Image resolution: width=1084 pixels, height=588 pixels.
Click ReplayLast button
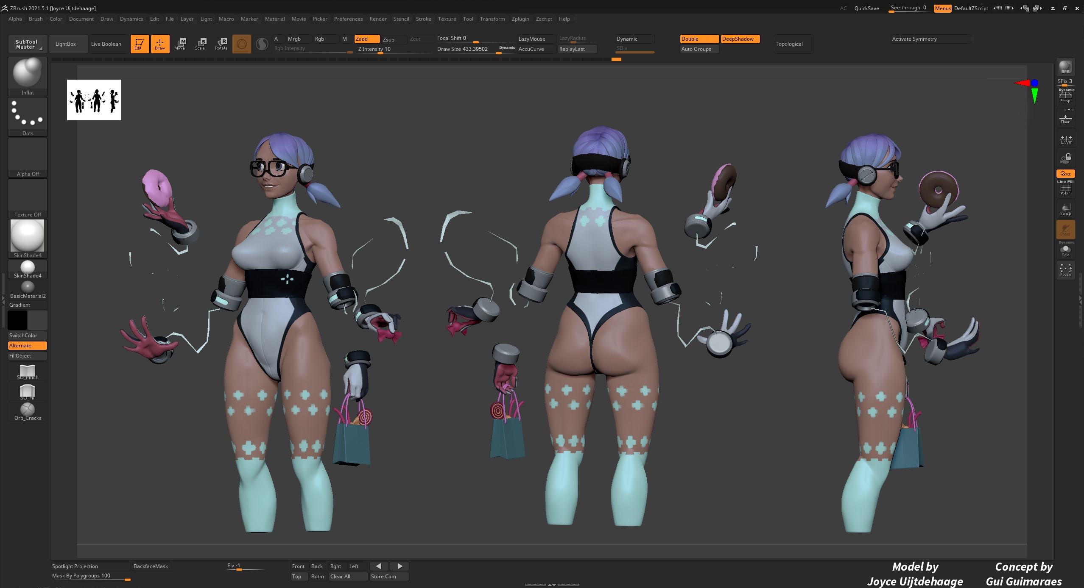pos(577,49)
